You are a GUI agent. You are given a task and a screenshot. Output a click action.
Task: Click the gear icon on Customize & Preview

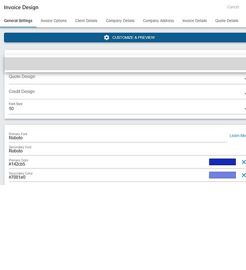[x=107, y=37]
